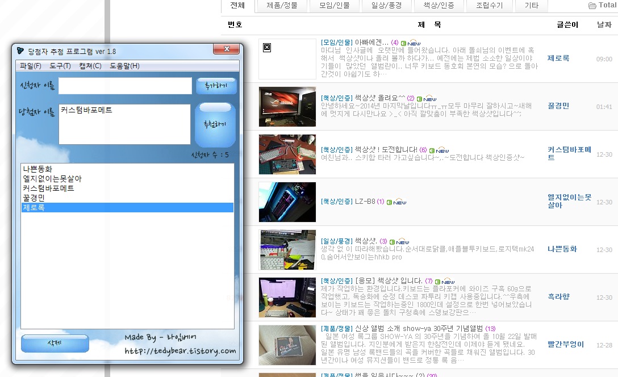Viewport: 618px width, 377px height.
Task: Switch to the 전체 tab
Action: pyautogui.click(x=237, y=6)
